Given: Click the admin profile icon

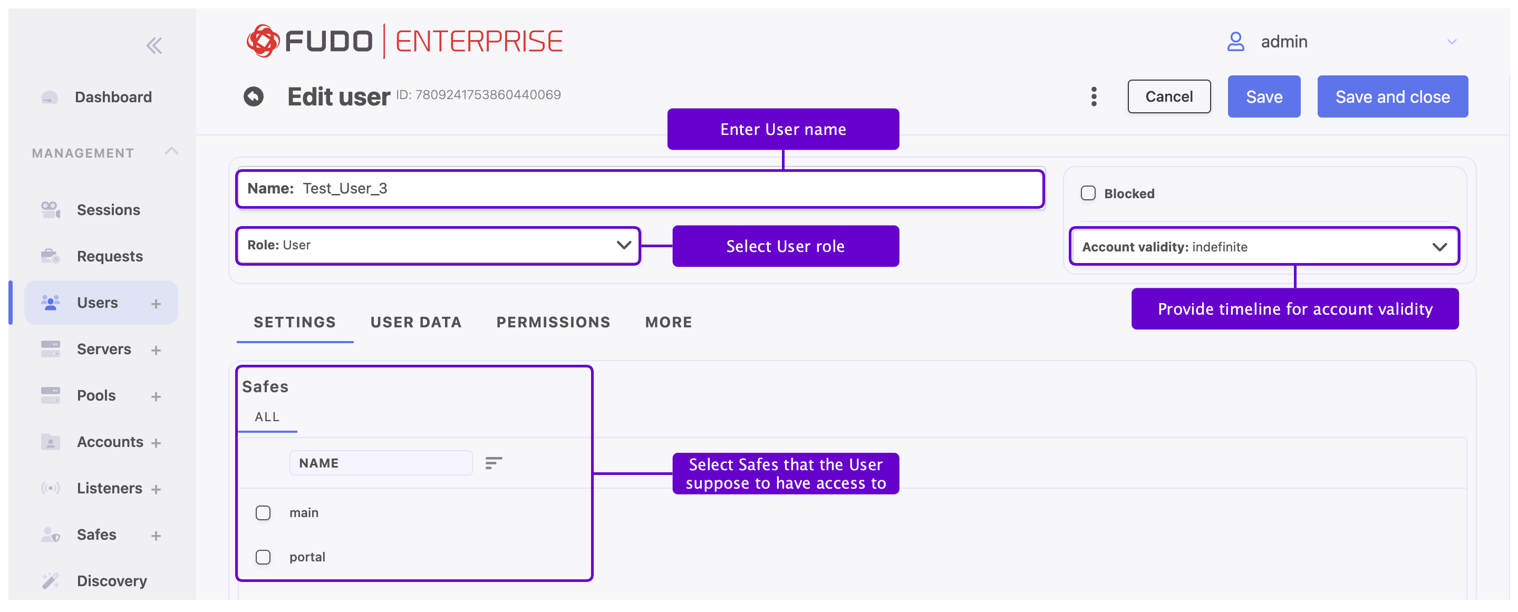Looking at the screenshot, I should point(1236,41).
